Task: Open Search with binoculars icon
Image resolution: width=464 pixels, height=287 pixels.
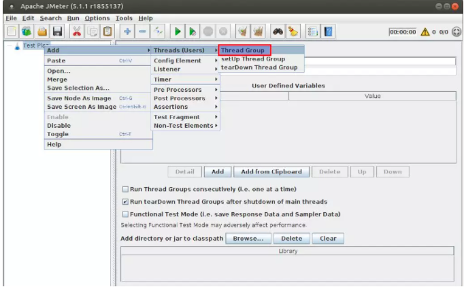Action: 278,31
